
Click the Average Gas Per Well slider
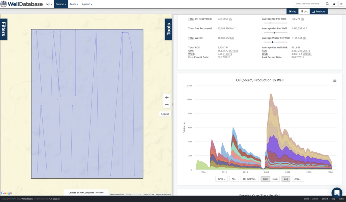point(275,32)
